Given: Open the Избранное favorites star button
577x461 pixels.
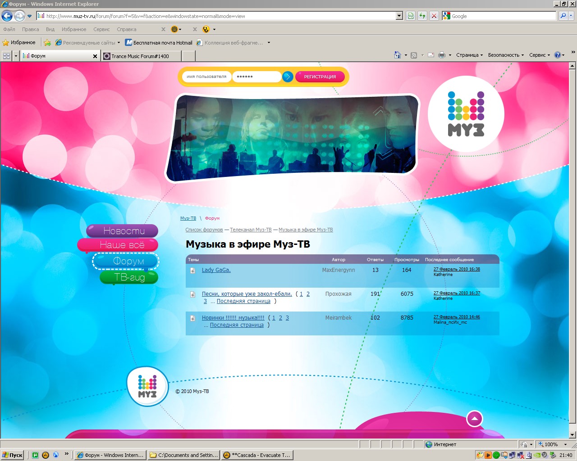Looking at the screenshot, I should (19, 43).
